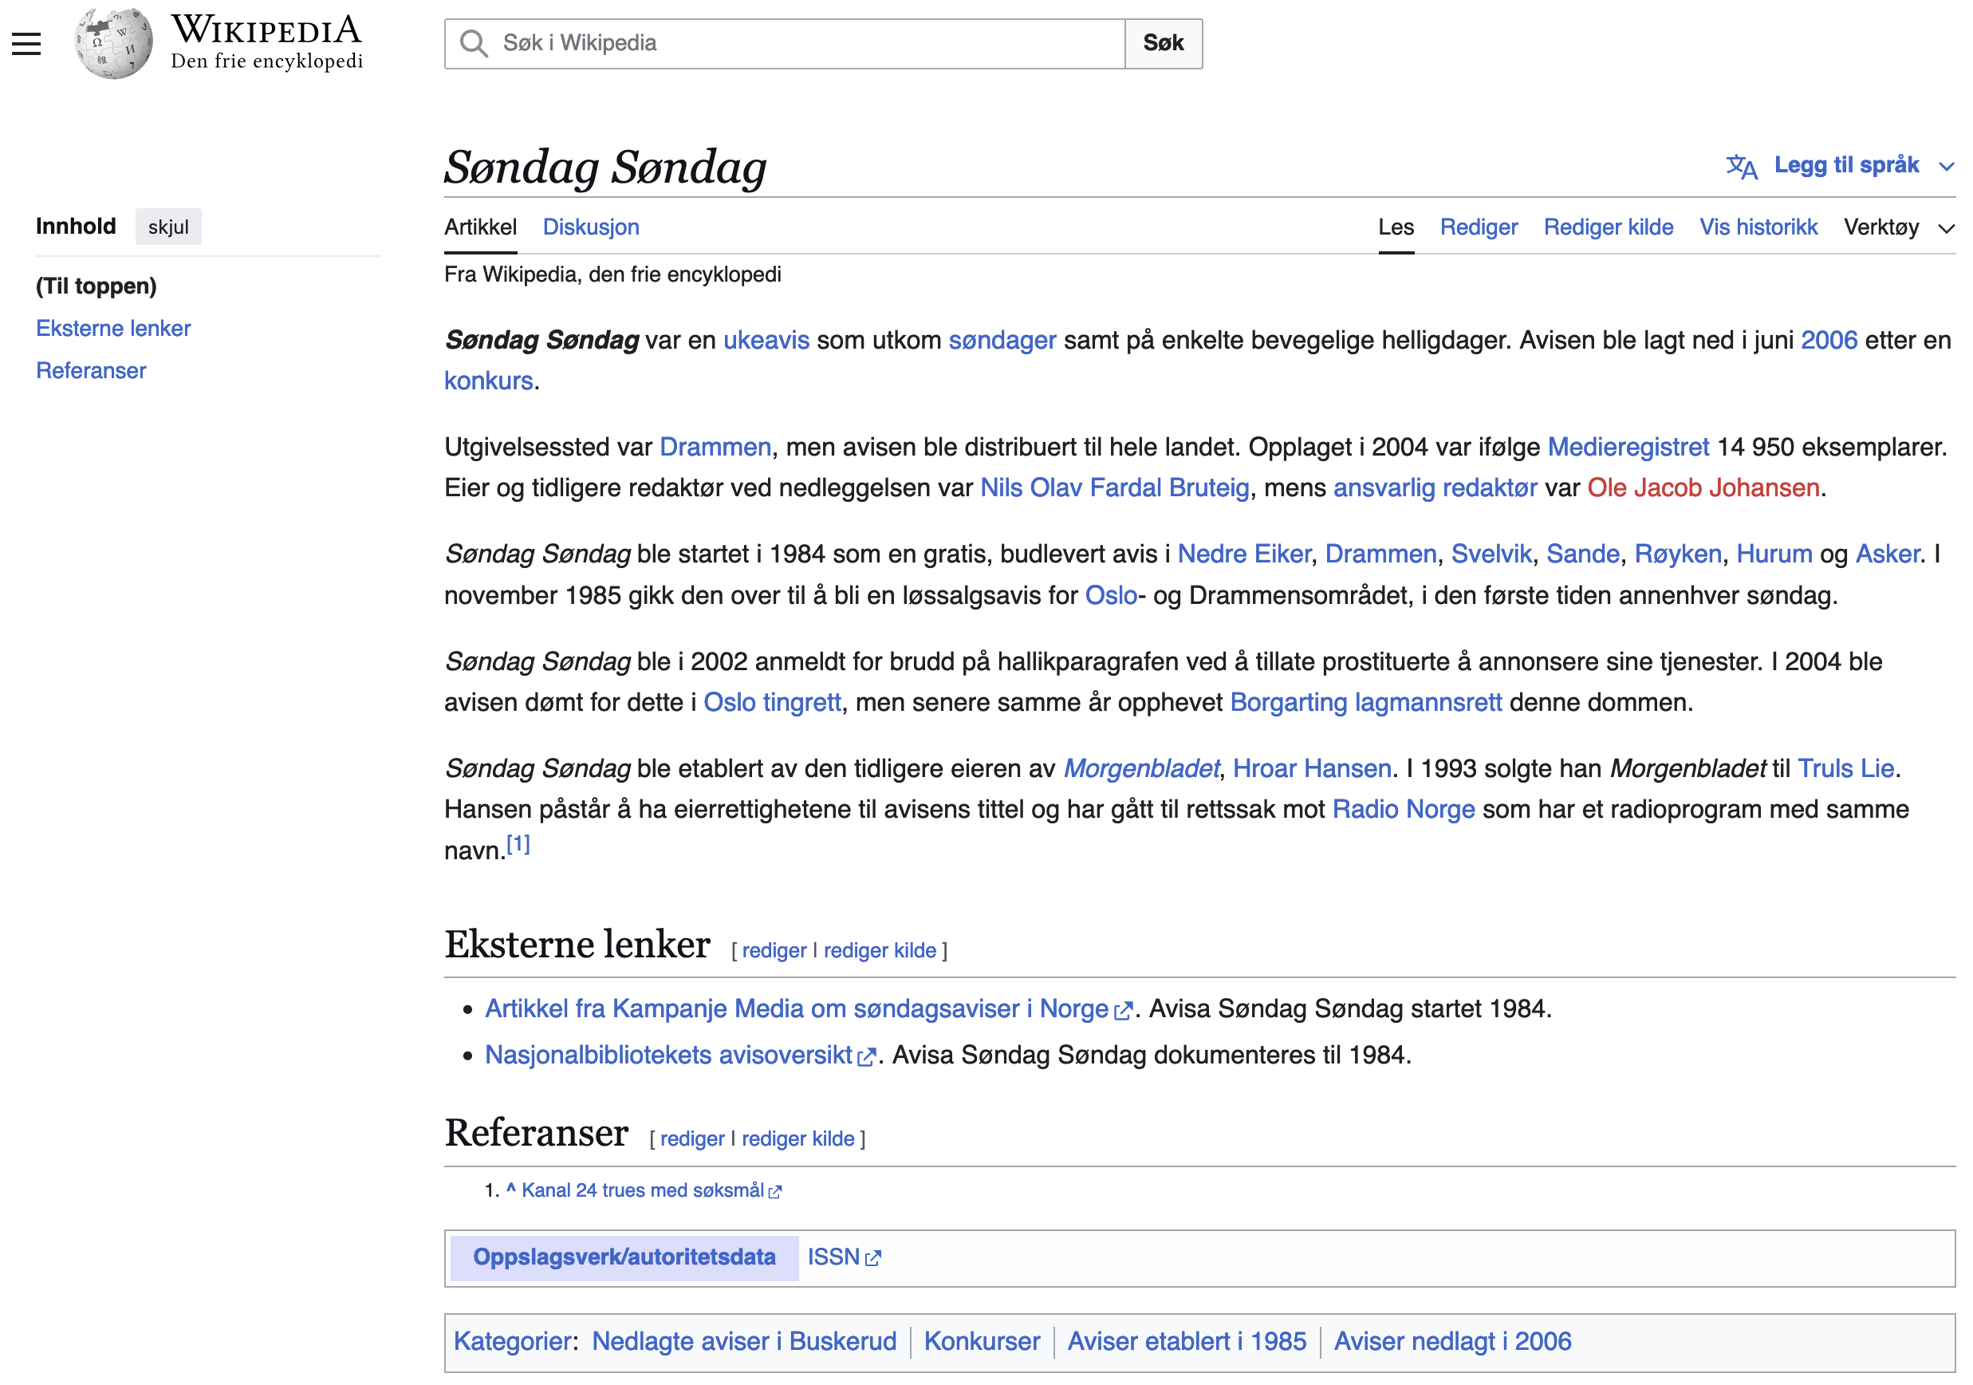Viewport: 1973px width, 1385px height.
Task: Open the Røyken link
Action: point(1677,554)
